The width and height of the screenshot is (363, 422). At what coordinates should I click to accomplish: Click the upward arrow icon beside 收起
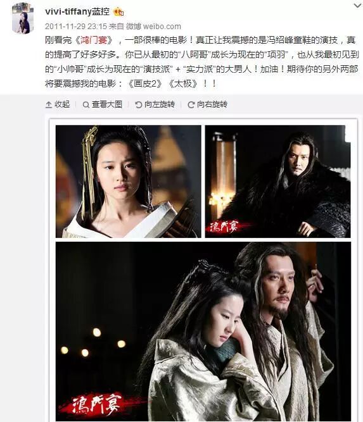(49, 104)
